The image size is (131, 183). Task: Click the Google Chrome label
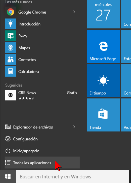pyautogui.click(x=32, y=12)
